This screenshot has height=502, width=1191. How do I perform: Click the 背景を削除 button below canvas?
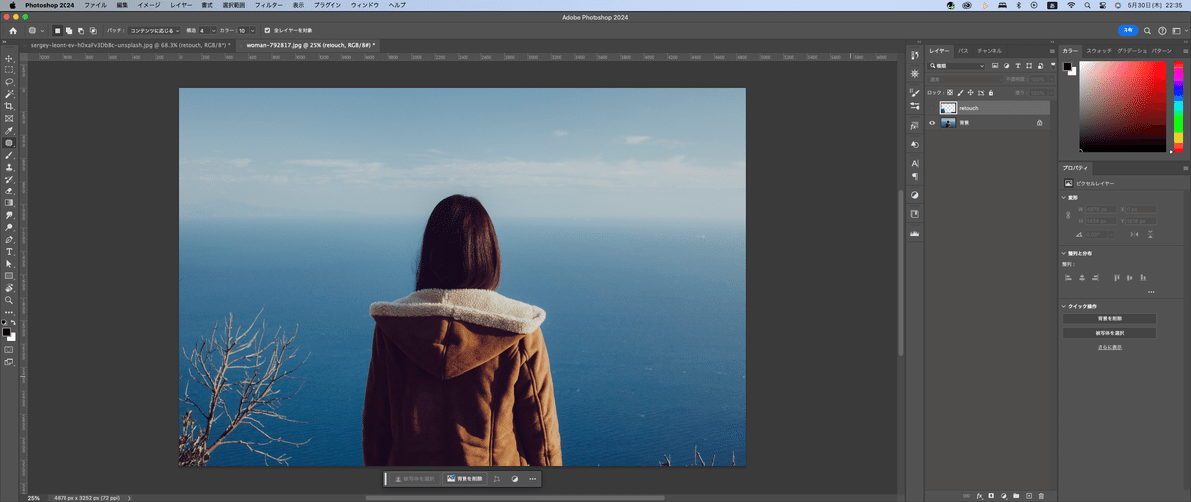pyautogui.click(x=464, y=479)
